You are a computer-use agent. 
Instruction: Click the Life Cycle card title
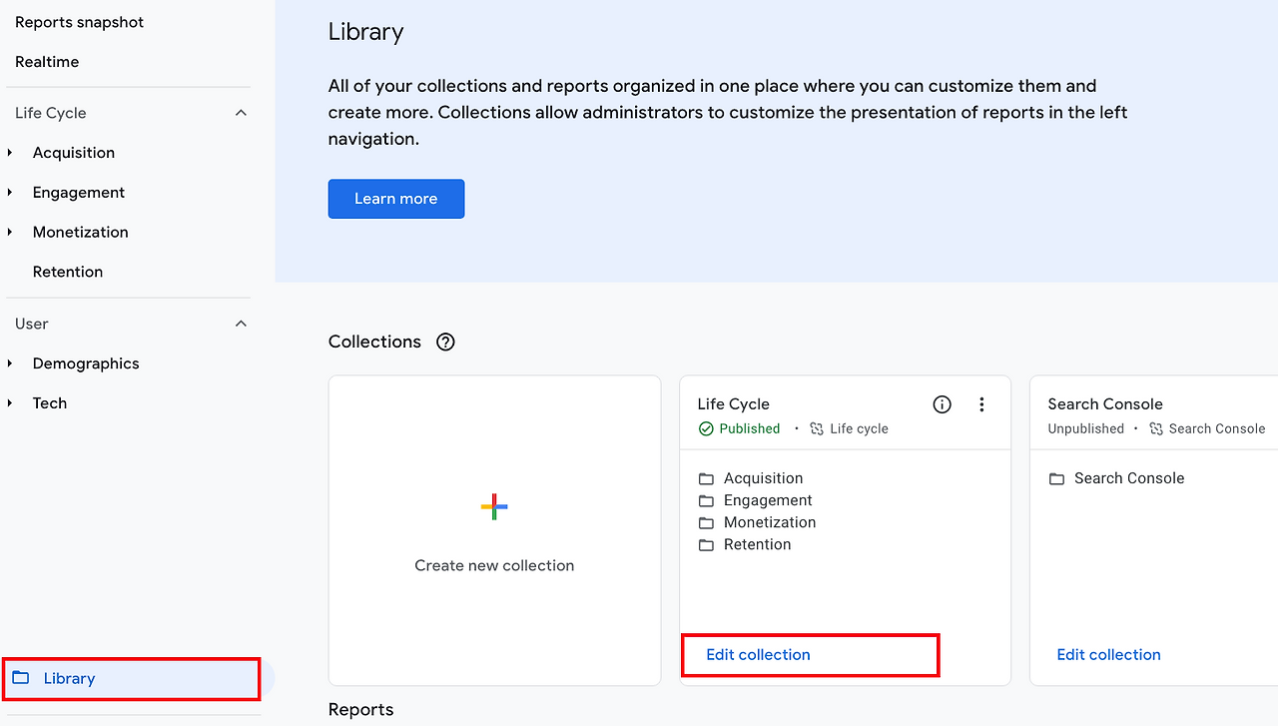click(734, 404)
